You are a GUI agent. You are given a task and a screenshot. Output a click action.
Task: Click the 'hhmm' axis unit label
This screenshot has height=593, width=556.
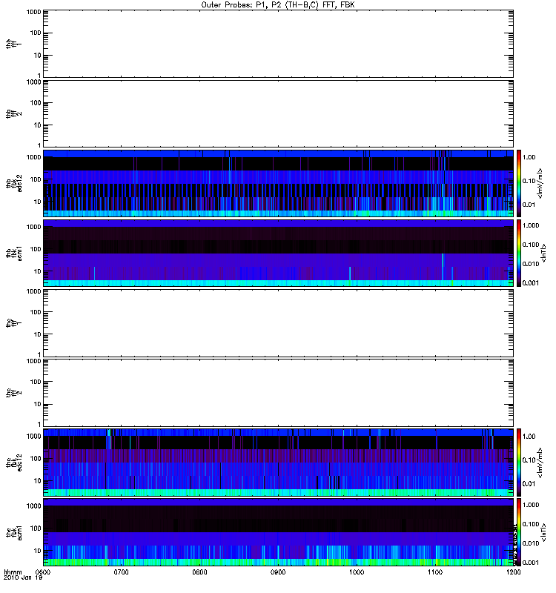coord(13,572)
